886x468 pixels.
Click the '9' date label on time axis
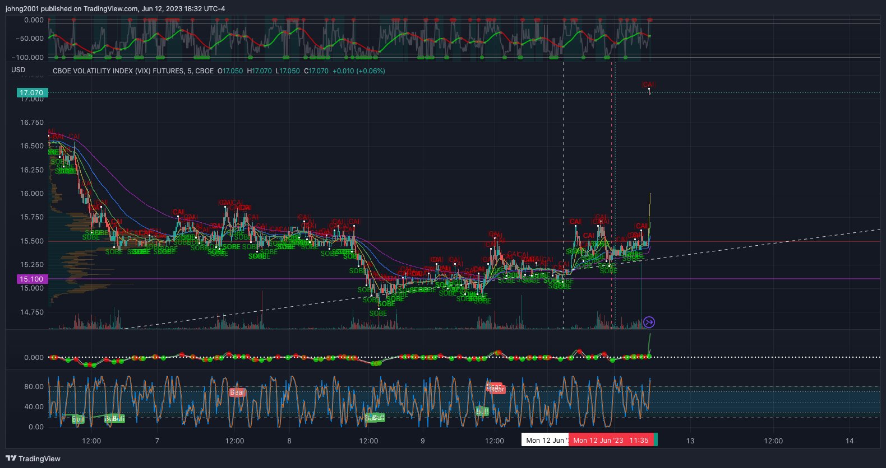[x=423, y=441]
